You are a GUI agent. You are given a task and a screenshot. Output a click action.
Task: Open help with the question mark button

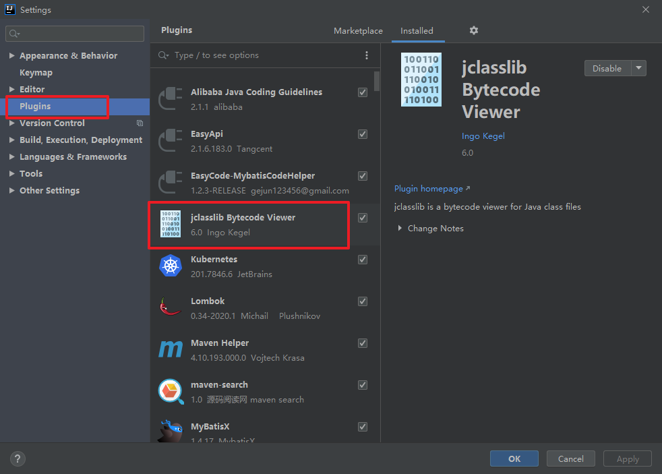coord(18,458)
